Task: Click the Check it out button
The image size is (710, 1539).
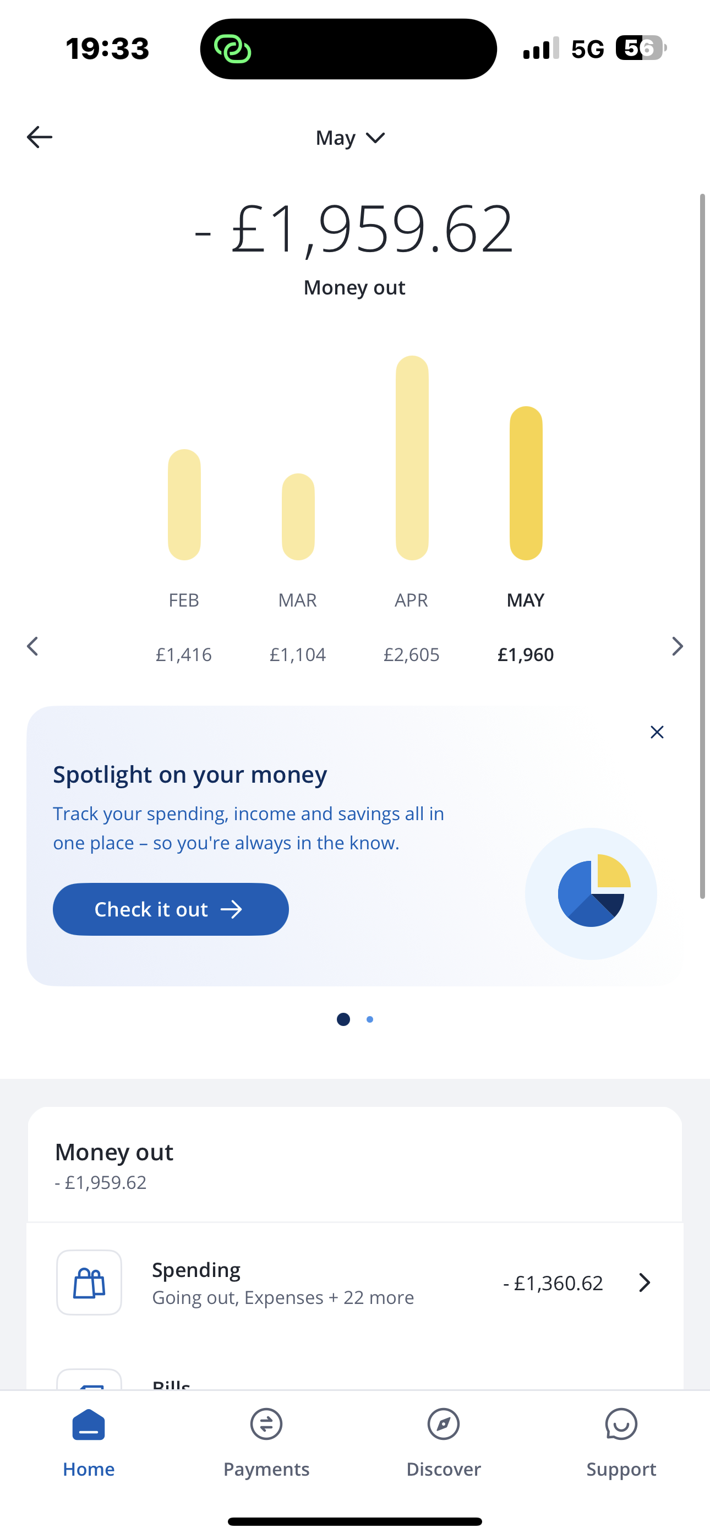Action: (171, 909)
